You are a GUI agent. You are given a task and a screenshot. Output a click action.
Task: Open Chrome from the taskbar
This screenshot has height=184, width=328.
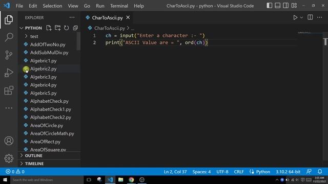tap(131, 180)
